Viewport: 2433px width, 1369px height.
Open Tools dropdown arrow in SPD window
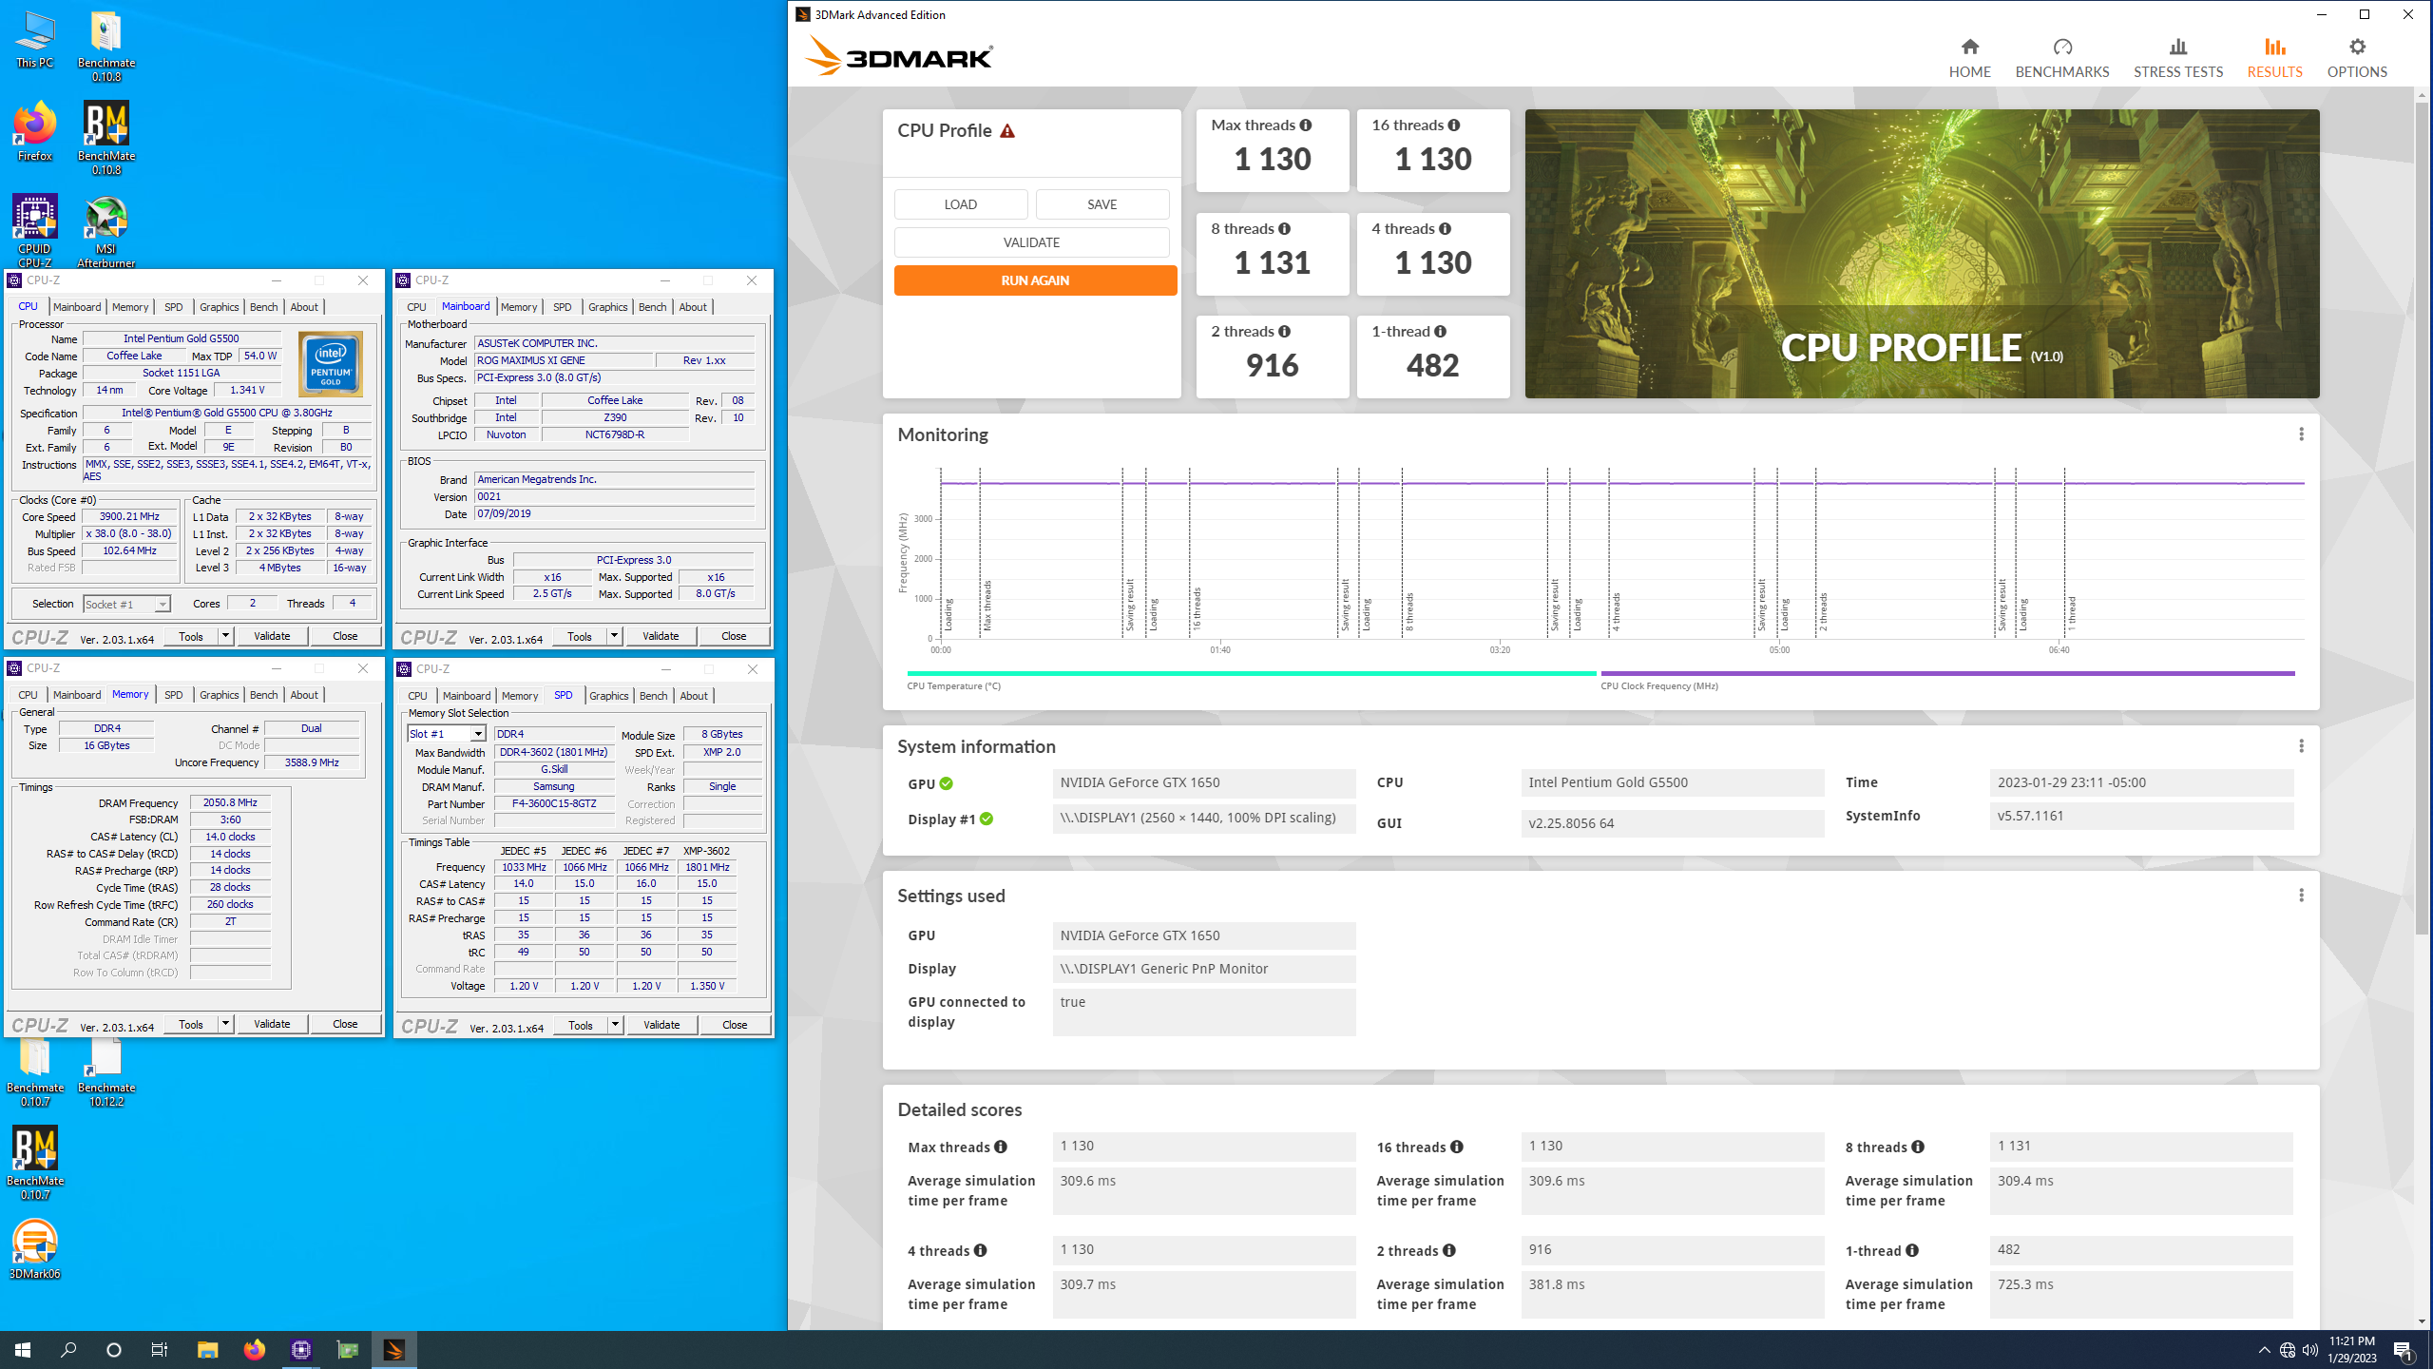click(615, 1025)
